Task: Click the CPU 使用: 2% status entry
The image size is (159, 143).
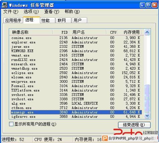Action: click(48, 139)
